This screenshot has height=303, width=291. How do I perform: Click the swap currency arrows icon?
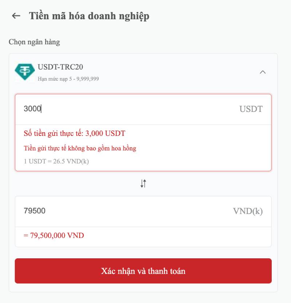[x=143, y=183]
